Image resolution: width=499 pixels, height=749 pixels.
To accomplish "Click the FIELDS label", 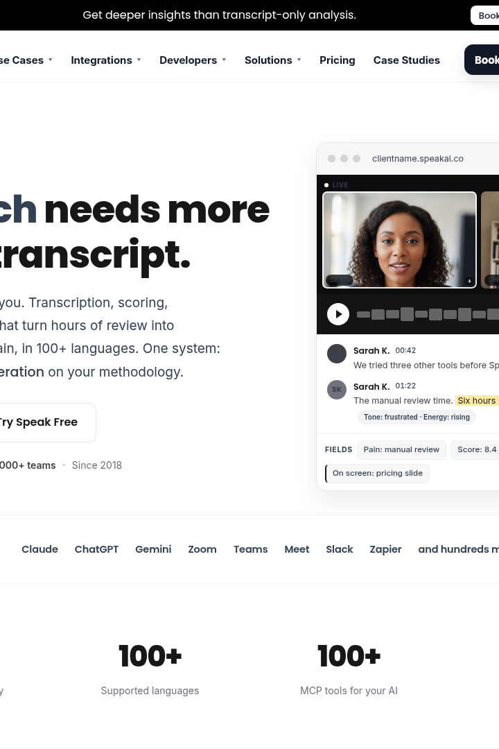I will pos(338,449).
